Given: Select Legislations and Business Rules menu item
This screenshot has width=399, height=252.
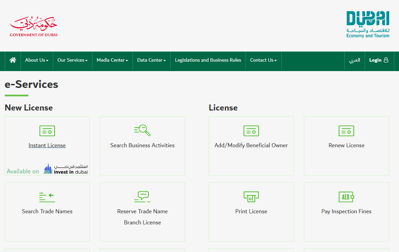Looking at the screenshot, I should 208,60.
